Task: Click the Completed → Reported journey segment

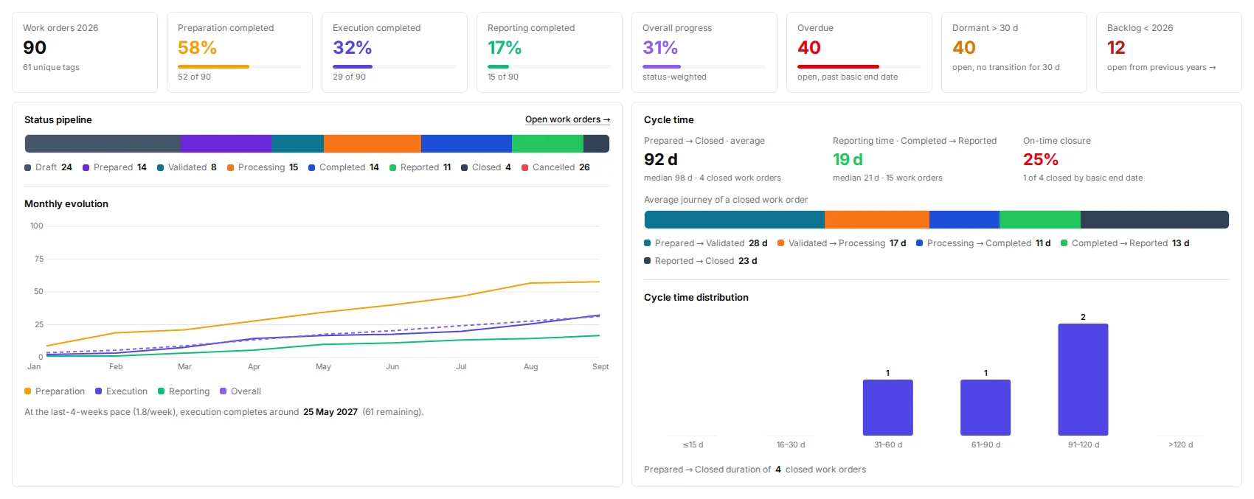Action: [1040, 220]
